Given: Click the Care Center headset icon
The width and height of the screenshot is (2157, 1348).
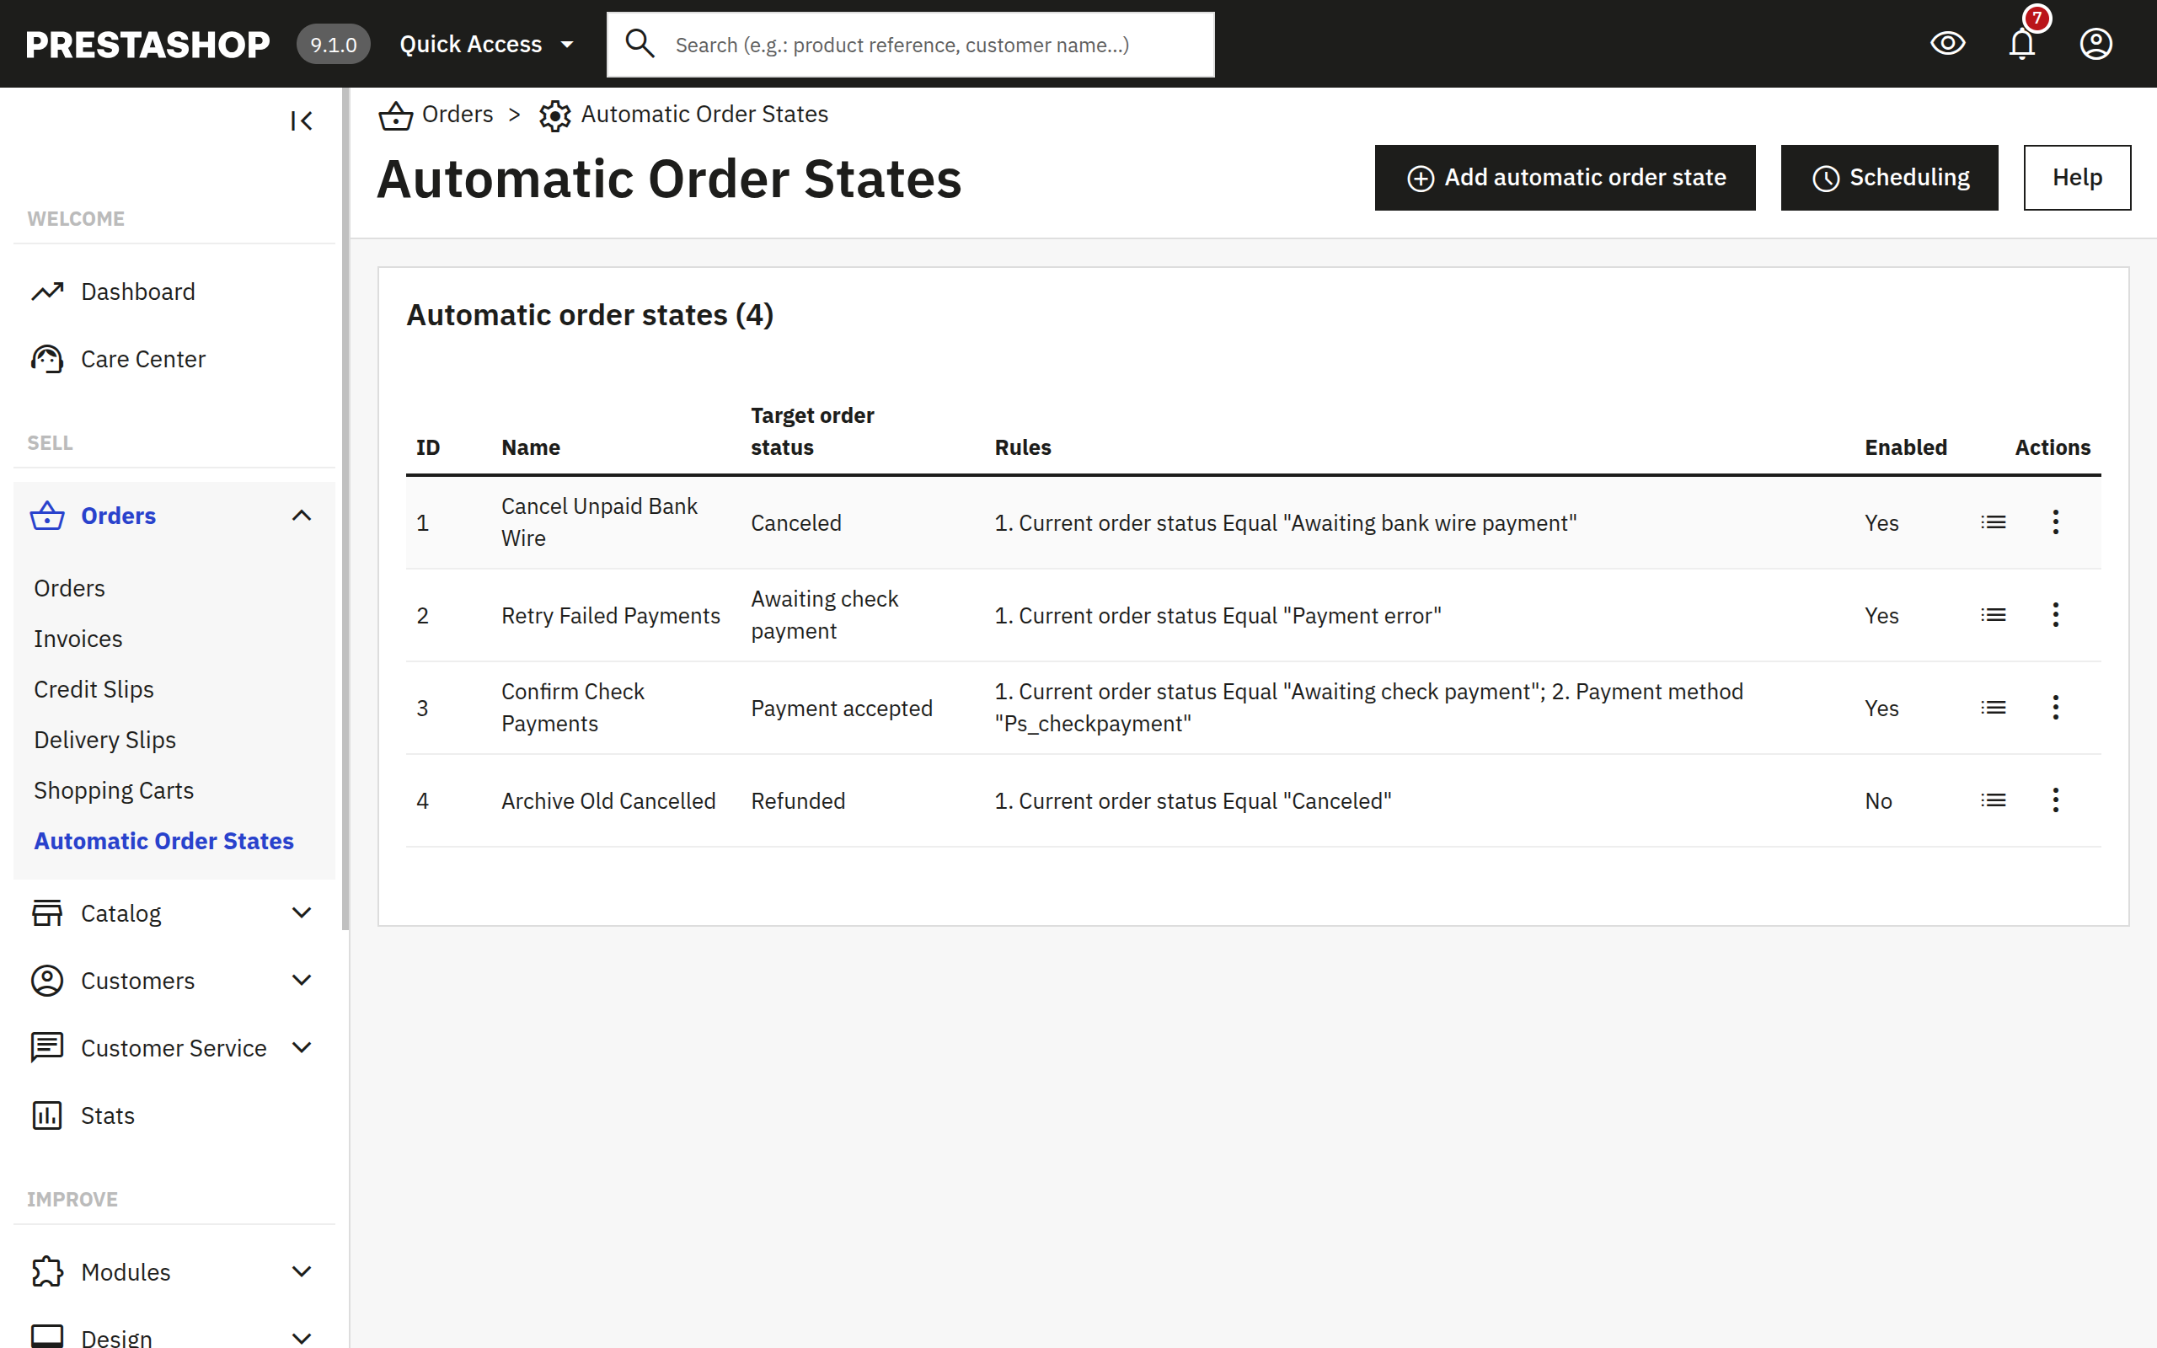Looking at the screenshot, I should [x=47, y=359].
